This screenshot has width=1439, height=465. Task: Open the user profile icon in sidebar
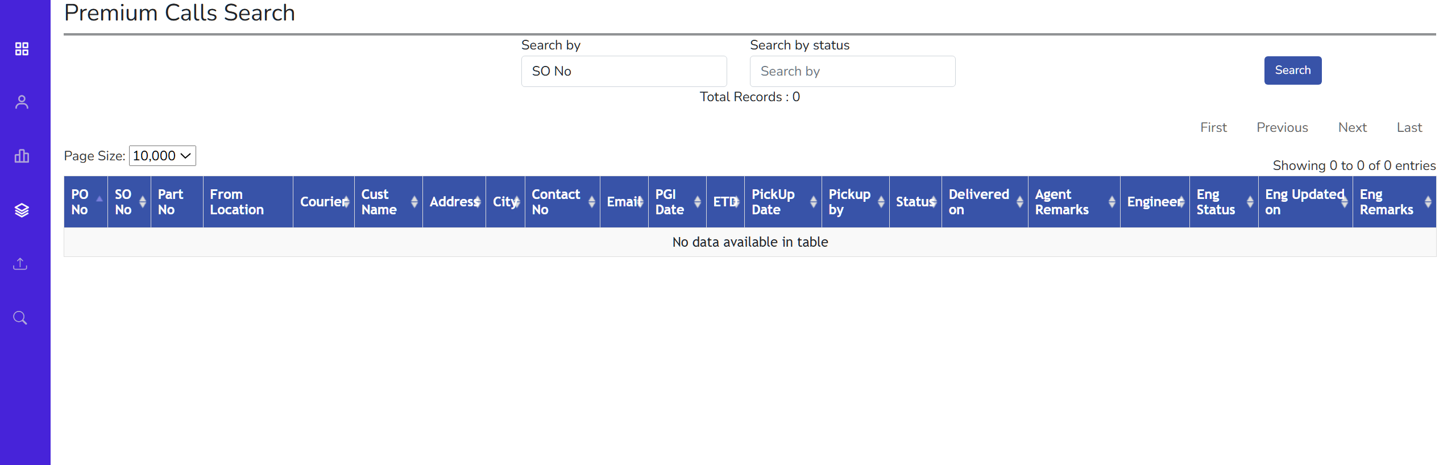coord(22,102)
